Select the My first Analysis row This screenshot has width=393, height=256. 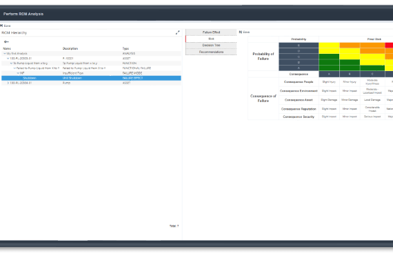tap(91, 53)
